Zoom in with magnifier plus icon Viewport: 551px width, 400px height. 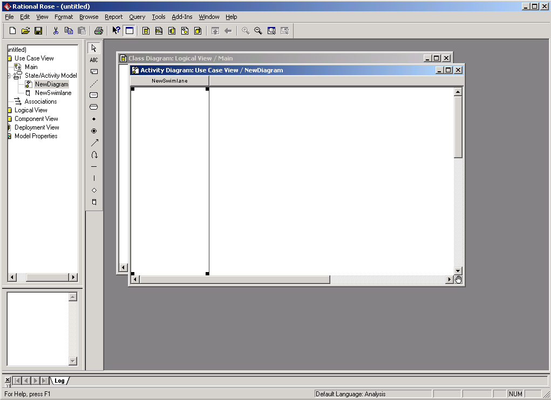246,31
